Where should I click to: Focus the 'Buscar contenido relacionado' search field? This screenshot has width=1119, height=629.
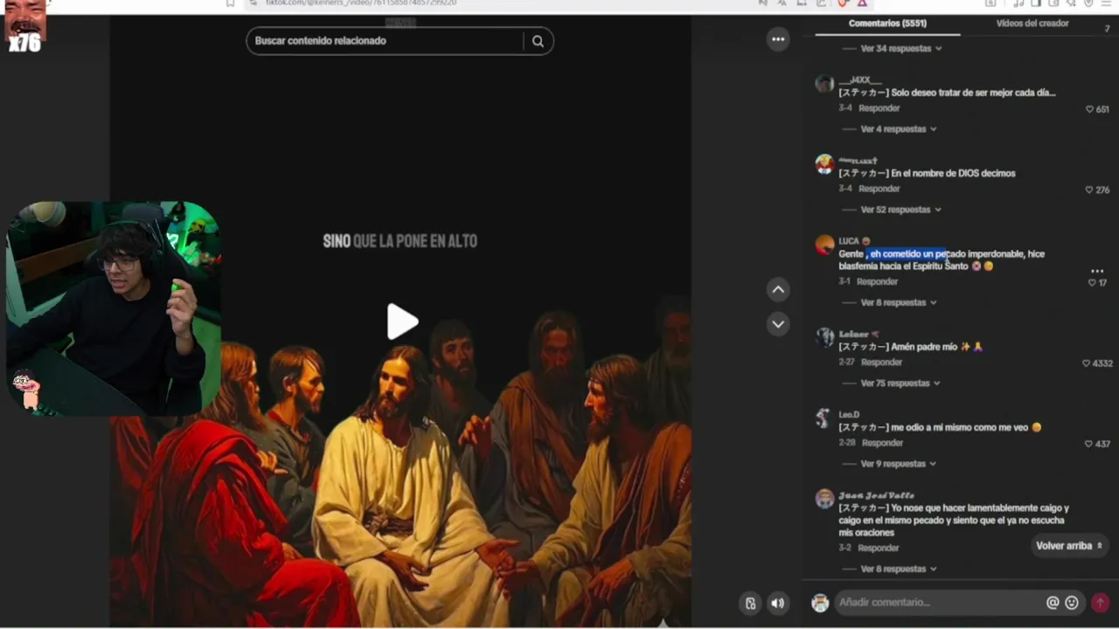385,41
